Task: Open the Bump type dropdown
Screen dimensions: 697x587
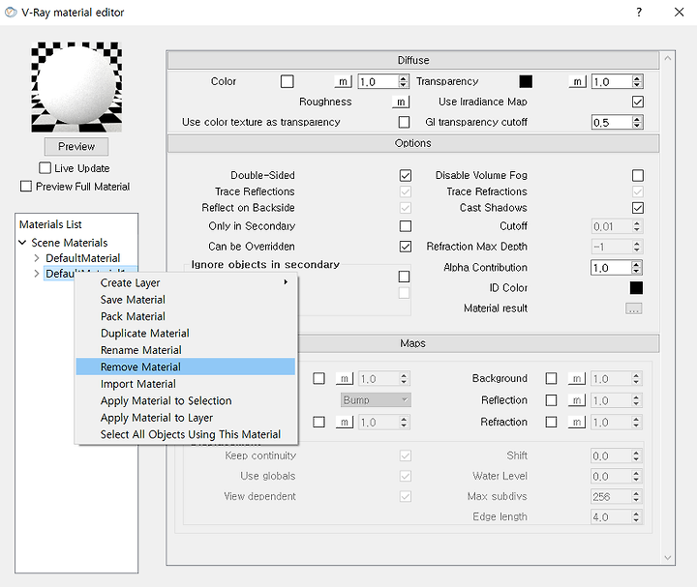Action: pyautogui.click(x=376, y=400)
